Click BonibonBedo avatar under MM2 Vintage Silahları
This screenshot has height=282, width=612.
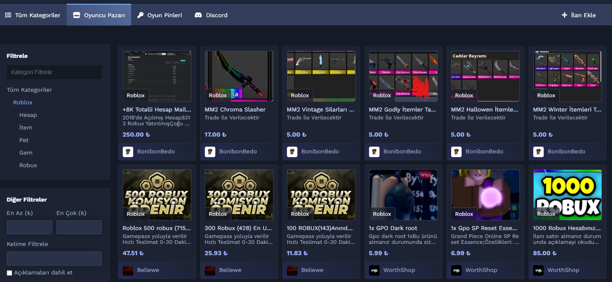[x=292, y=152]
